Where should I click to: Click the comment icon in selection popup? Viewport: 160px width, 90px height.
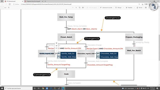click(56, 48)
